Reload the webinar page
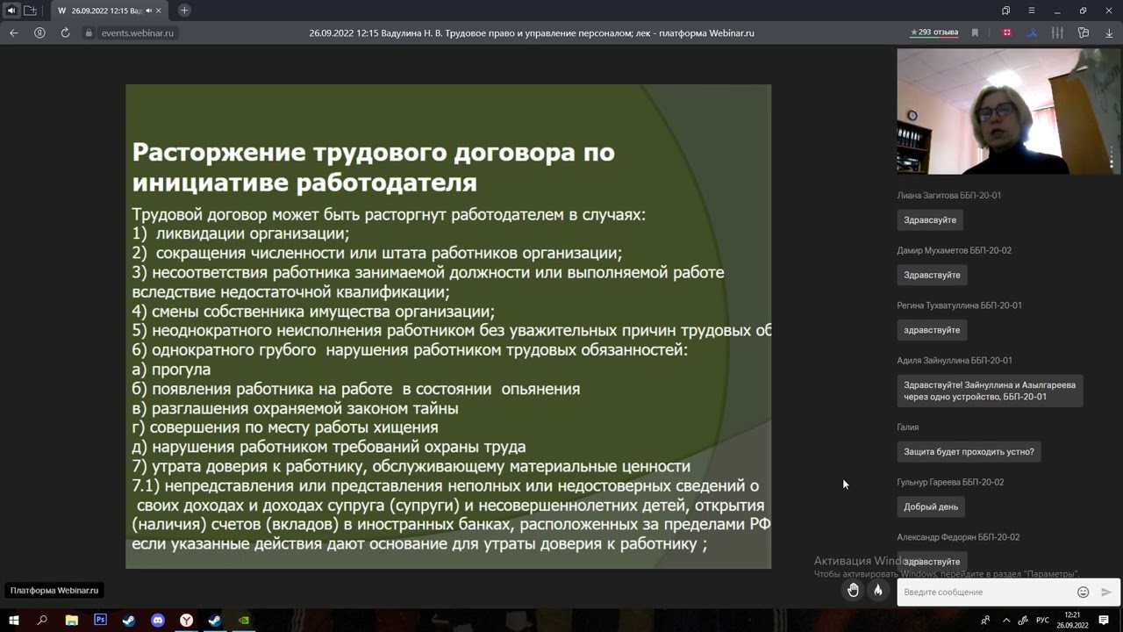 [x=65, y=32]
